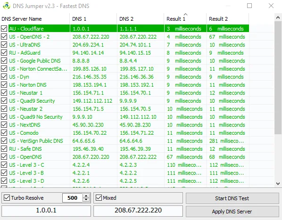
Task: Select the US - Google Public DNS row
Action: (125, 61)
